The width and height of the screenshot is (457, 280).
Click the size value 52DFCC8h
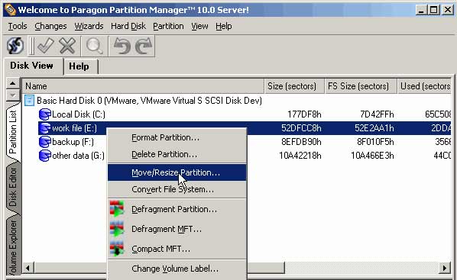[301, 128]
